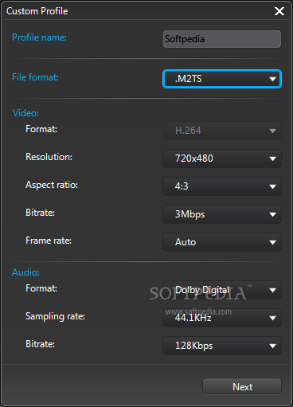Click the disabled H.264 video format dropdown
This screenshot has width=293, height=407.
[x=222, y=131]
